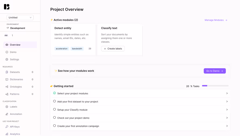Click the "20 % Tasks" text
Image resolution: width=240 pixels, height=136 pixels.
point(193,86)
